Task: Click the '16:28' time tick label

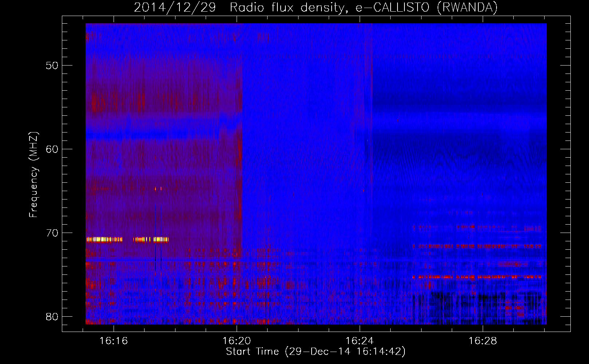Action: click(x=483, y=341)
